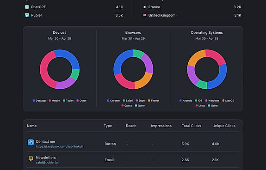Click the Browsers chart title
Image resolution: width=266 pixels, height=170 pixels.
tap(133, 32)
